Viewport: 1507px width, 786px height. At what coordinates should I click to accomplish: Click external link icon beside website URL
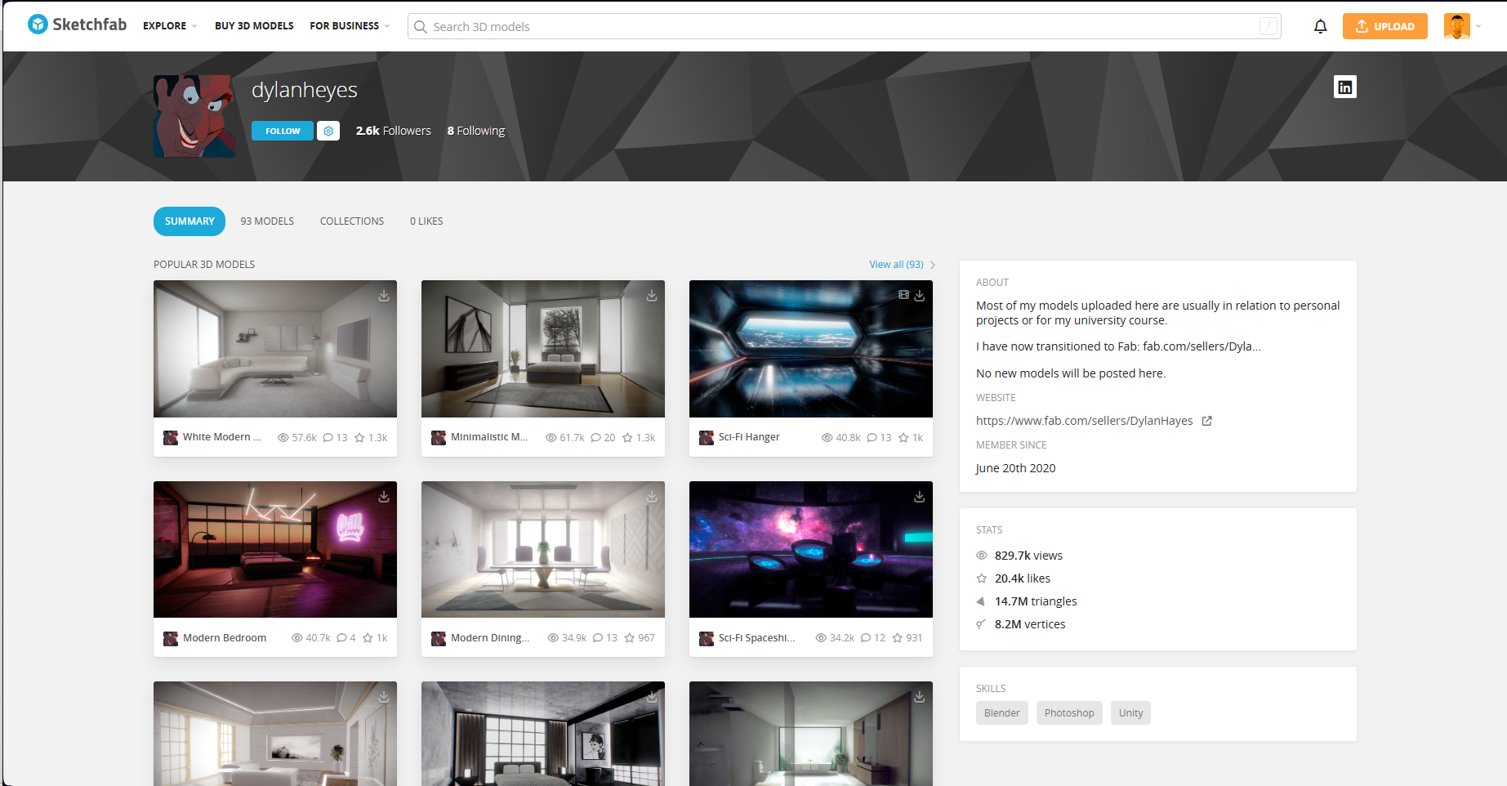pyautogui.click(x=1206, y=421)
